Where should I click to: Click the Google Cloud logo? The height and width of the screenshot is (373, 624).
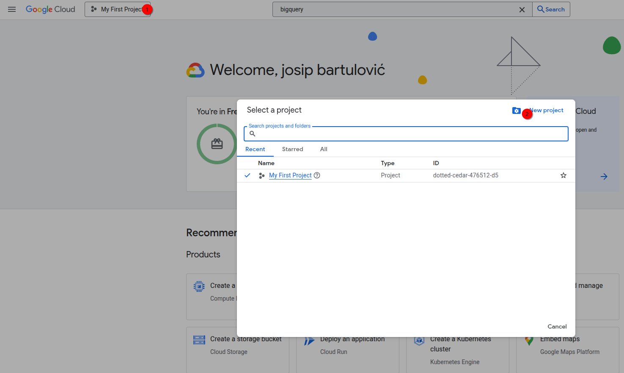[50, 9]
